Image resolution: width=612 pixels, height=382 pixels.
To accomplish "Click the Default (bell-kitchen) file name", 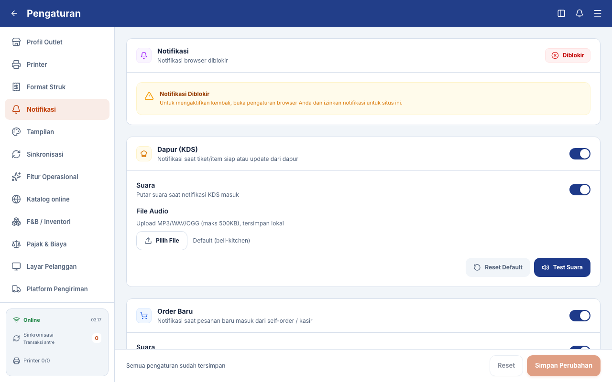I will coord(221,241).
